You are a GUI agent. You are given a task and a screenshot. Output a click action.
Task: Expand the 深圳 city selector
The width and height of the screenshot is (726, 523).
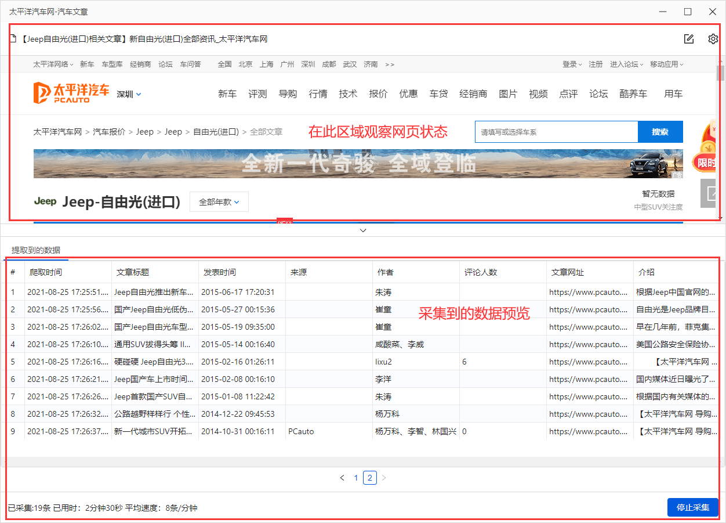[129, 94]
